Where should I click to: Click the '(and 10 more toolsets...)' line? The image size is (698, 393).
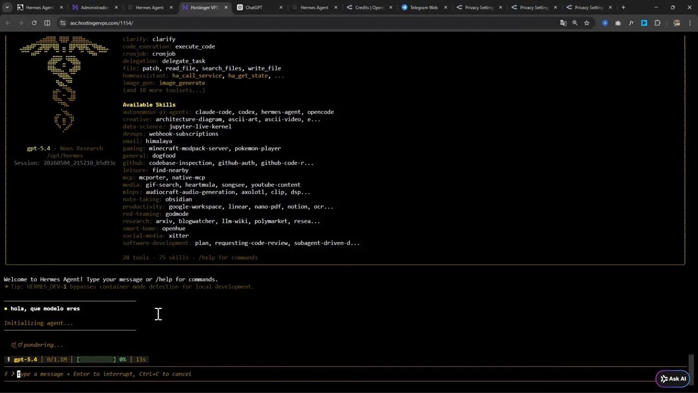(x=164, y=90)
